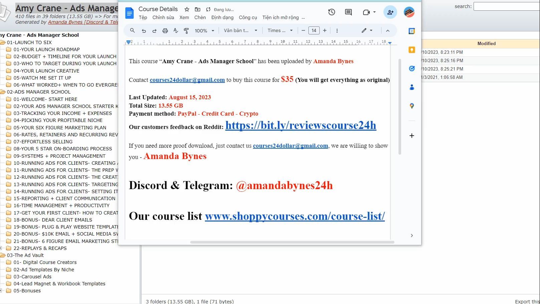Click the left indent ruler marker
This screenshot has height=304, width=540.
tap(128, 42)
